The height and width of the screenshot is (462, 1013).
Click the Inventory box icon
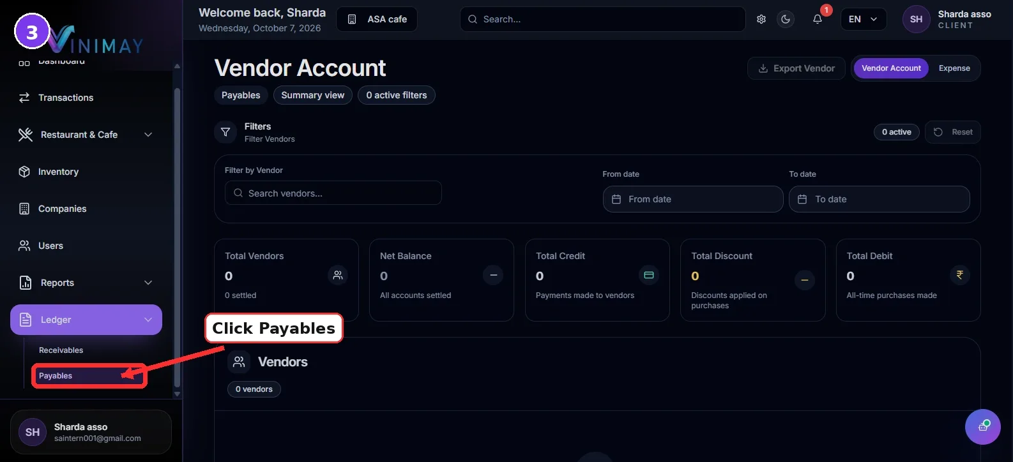click(x=24, y=172)
